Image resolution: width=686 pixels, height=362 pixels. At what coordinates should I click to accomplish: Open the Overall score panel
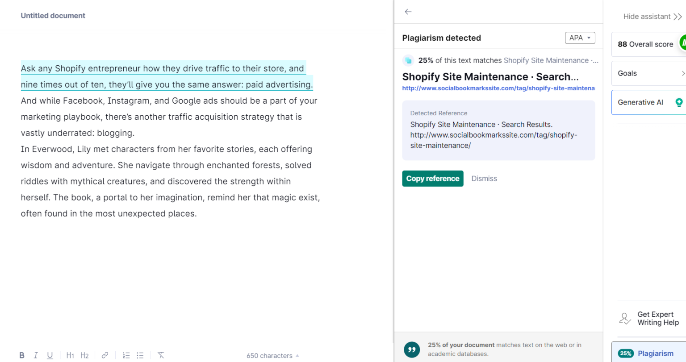tap(645, 44)
